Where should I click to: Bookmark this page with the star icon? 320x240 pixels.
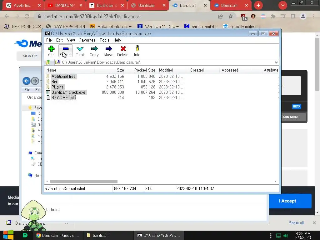(x=231, y=16)
